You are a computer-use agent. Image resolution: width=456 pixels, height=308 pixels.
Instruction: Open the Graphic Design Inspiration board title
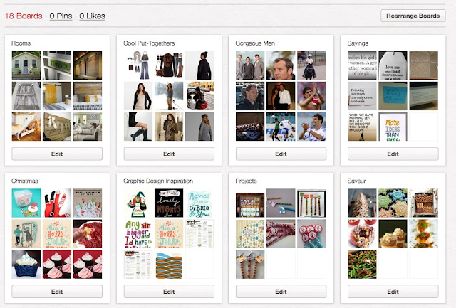click(x=158, y=181)
